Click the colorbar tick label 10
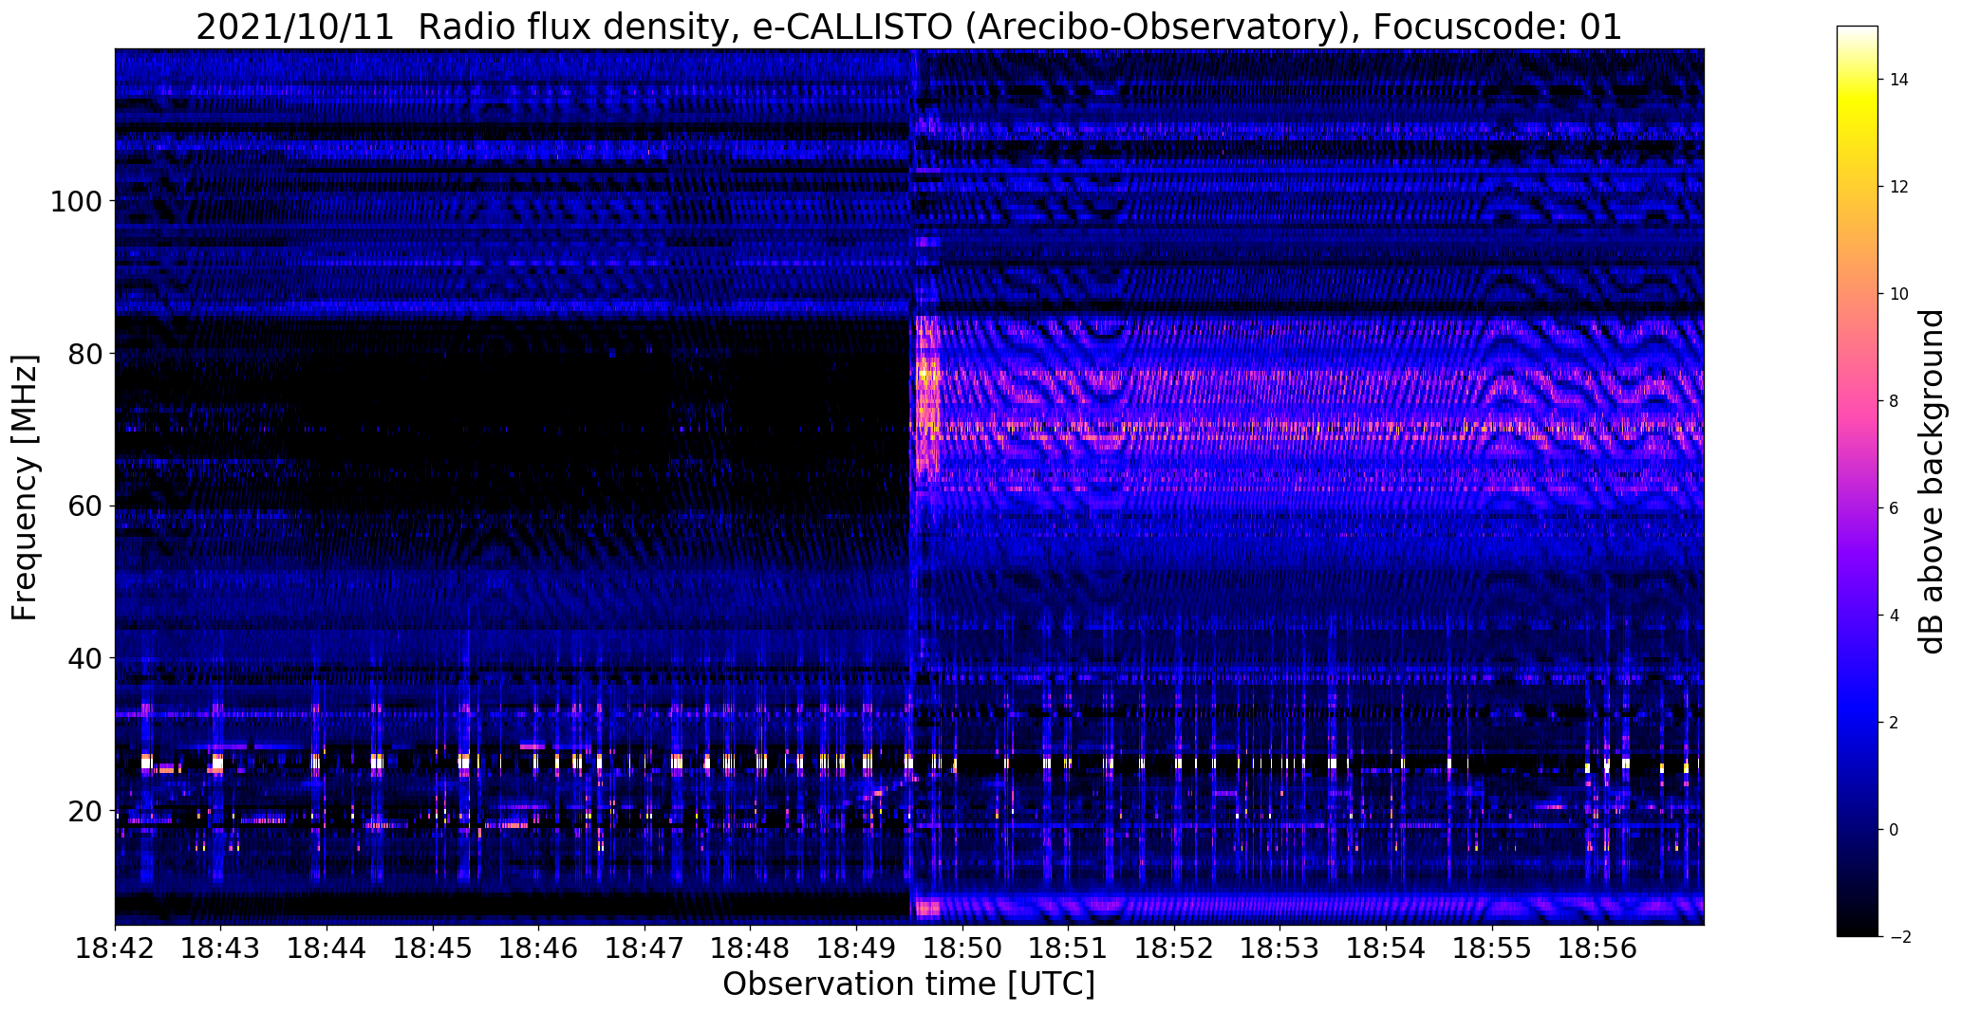The width and height of the screenshot is (1961, 1012). 1899,294
